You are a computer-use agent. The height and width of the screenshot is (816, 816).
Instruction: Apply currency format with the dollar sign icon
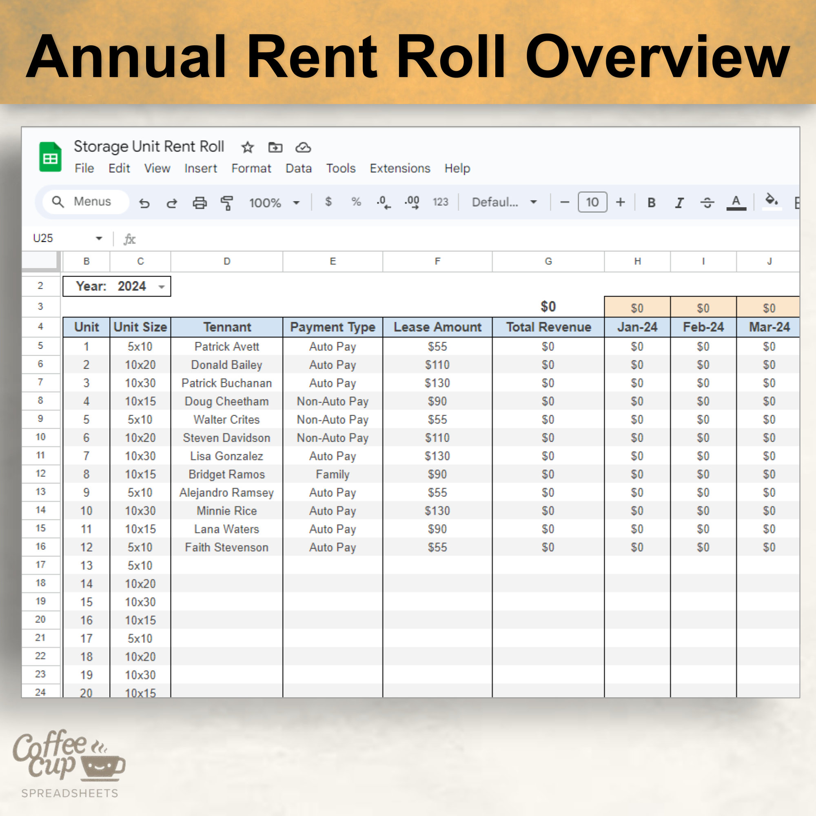[328, 203]
